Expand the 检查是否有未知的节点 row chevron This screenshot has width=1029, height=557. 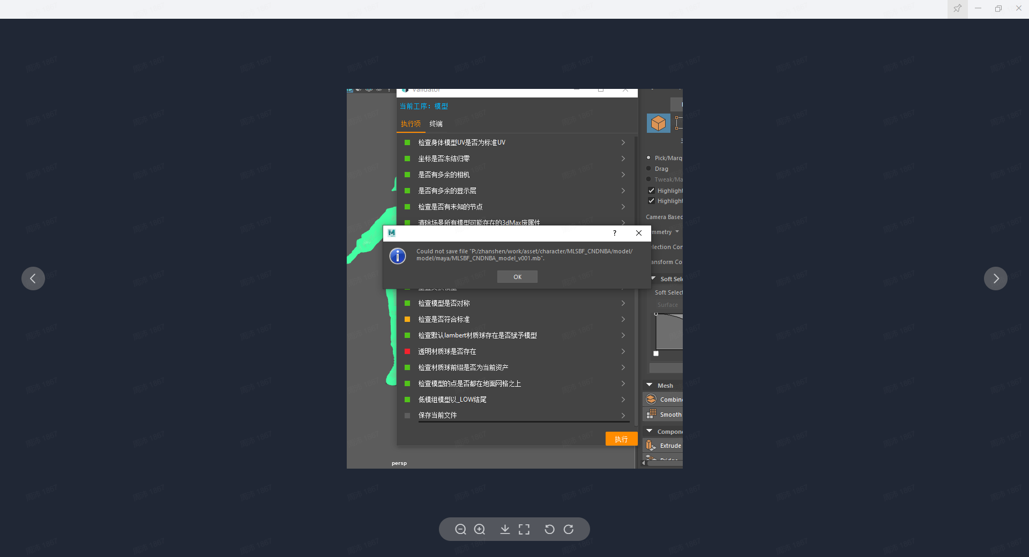623,207
